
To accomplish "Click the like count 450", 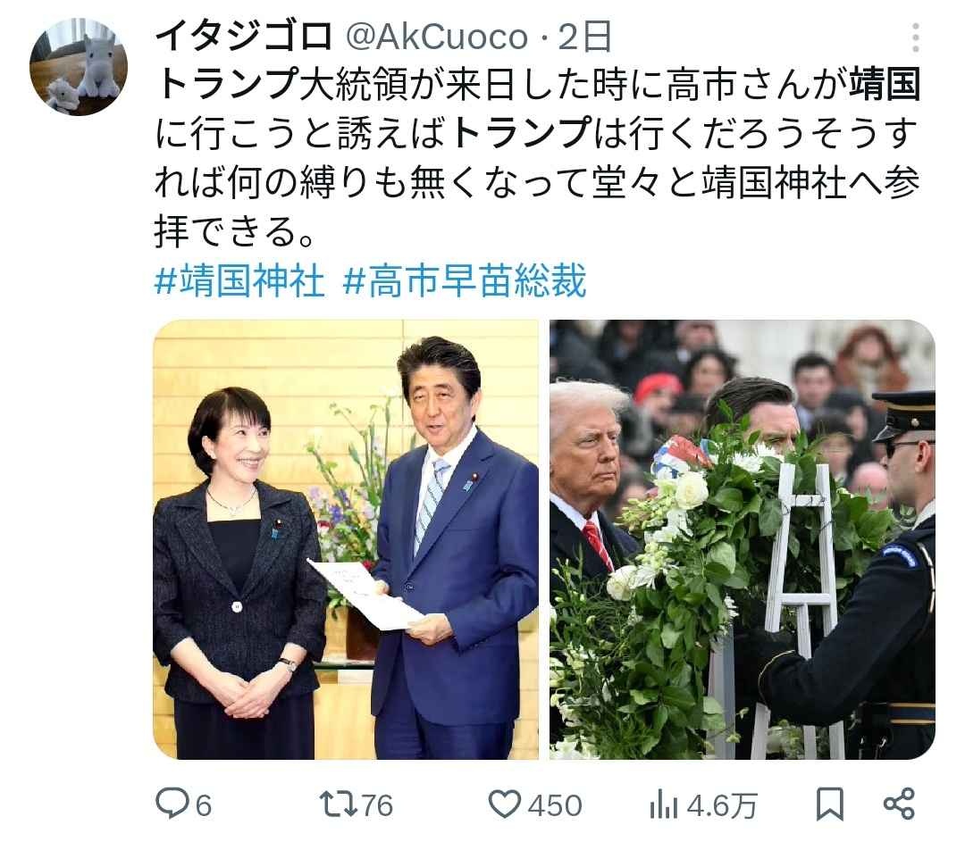I will [x=555, y=805].
